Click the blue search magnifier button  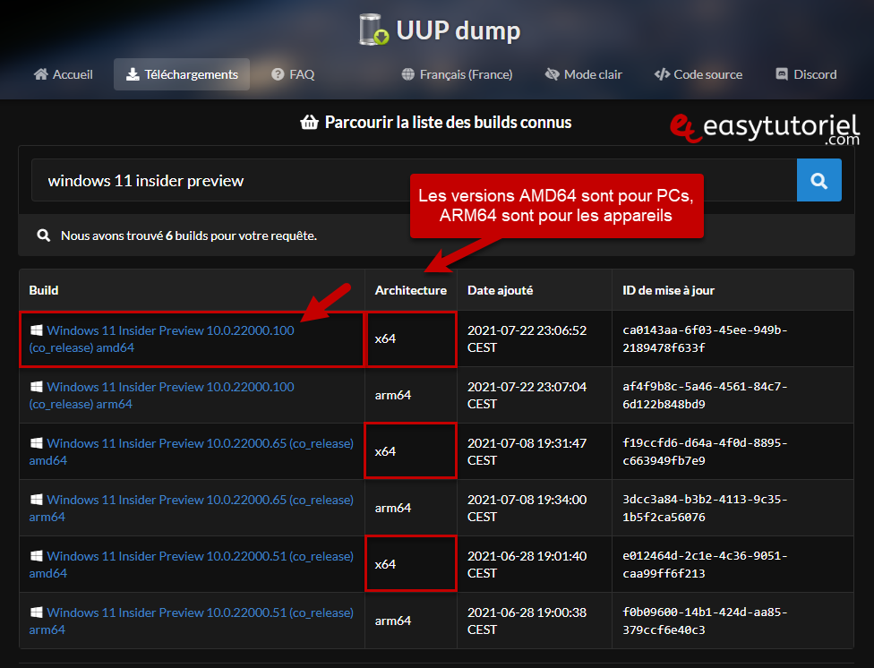pos(818,180)
